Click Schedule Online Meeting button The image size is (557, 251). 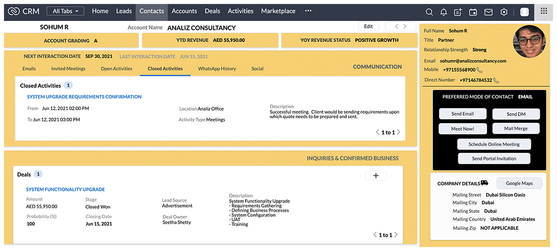(494, 144)
